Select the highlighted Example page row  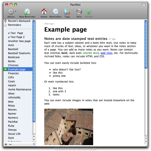click(18, 69)
